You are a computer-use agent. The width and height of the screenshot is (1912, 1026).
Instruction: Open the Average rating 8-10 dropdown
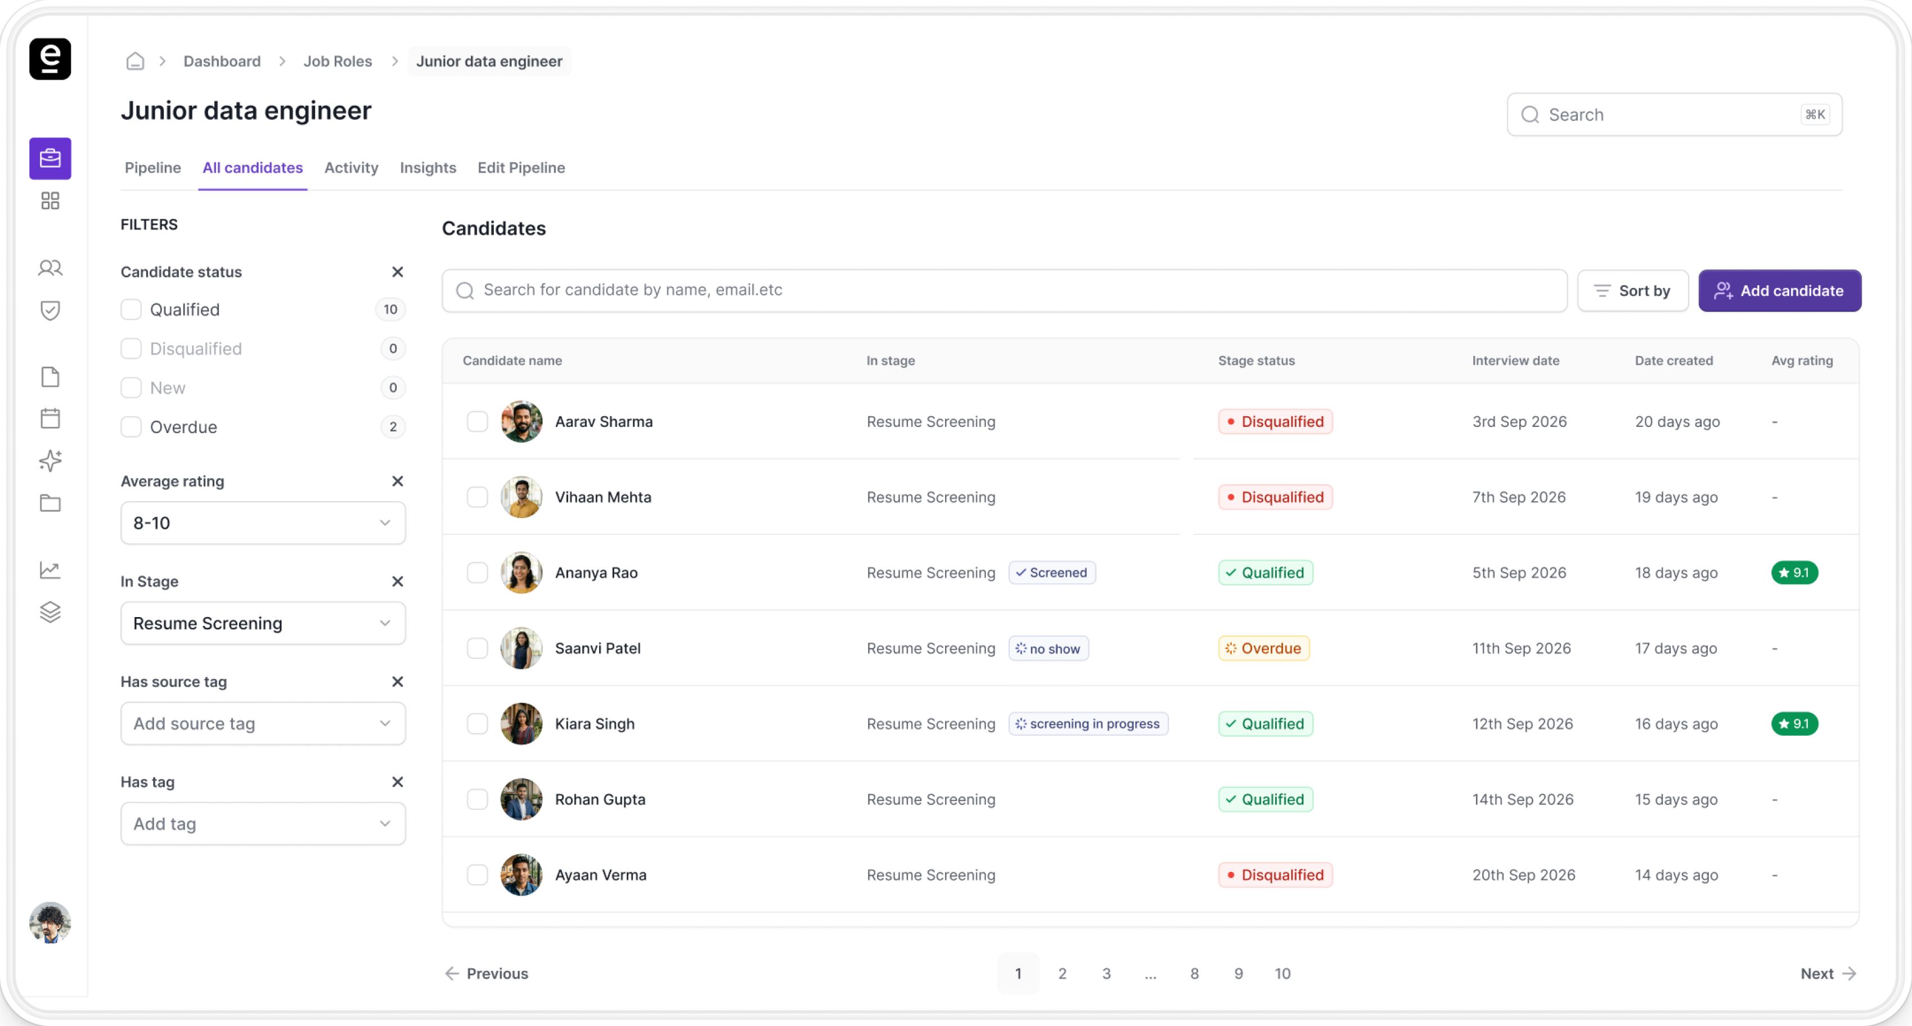[263, 523]
